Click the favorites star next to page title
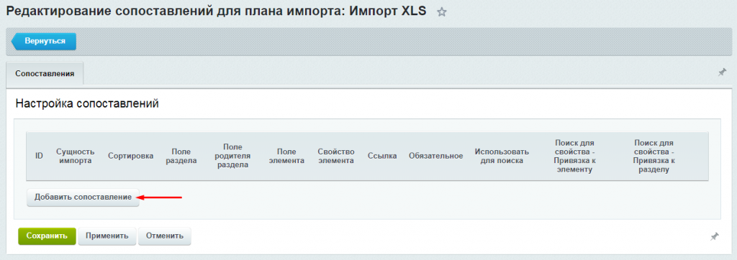 [x=441, y=13]
